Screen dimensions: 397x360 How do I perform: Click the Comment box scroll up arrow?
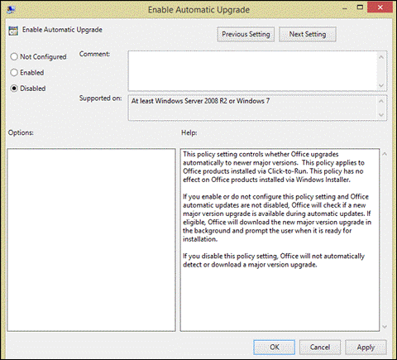[x=381, y=57]
